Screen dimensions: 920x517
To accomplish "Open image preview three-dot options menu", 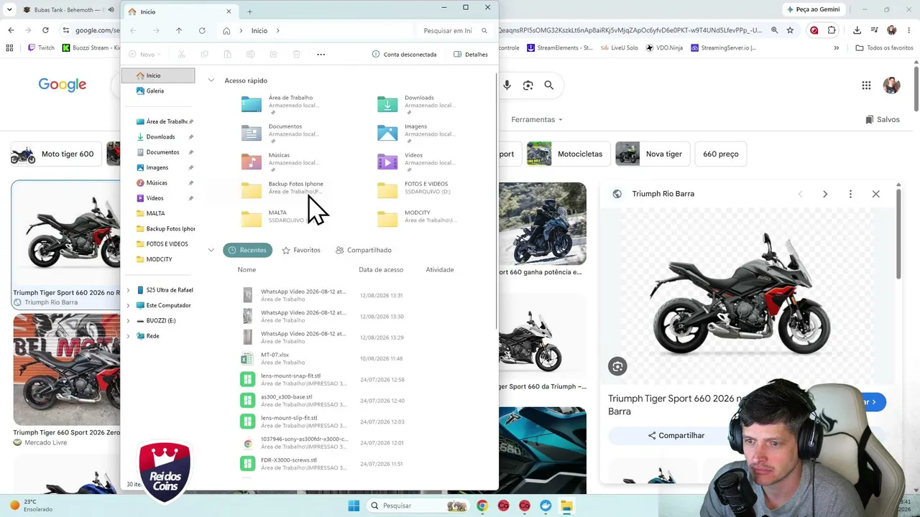I will (x=850, y=194).
